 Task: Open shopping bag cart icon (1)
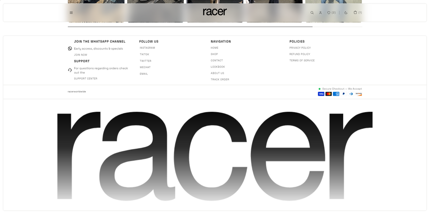(358, 13)
